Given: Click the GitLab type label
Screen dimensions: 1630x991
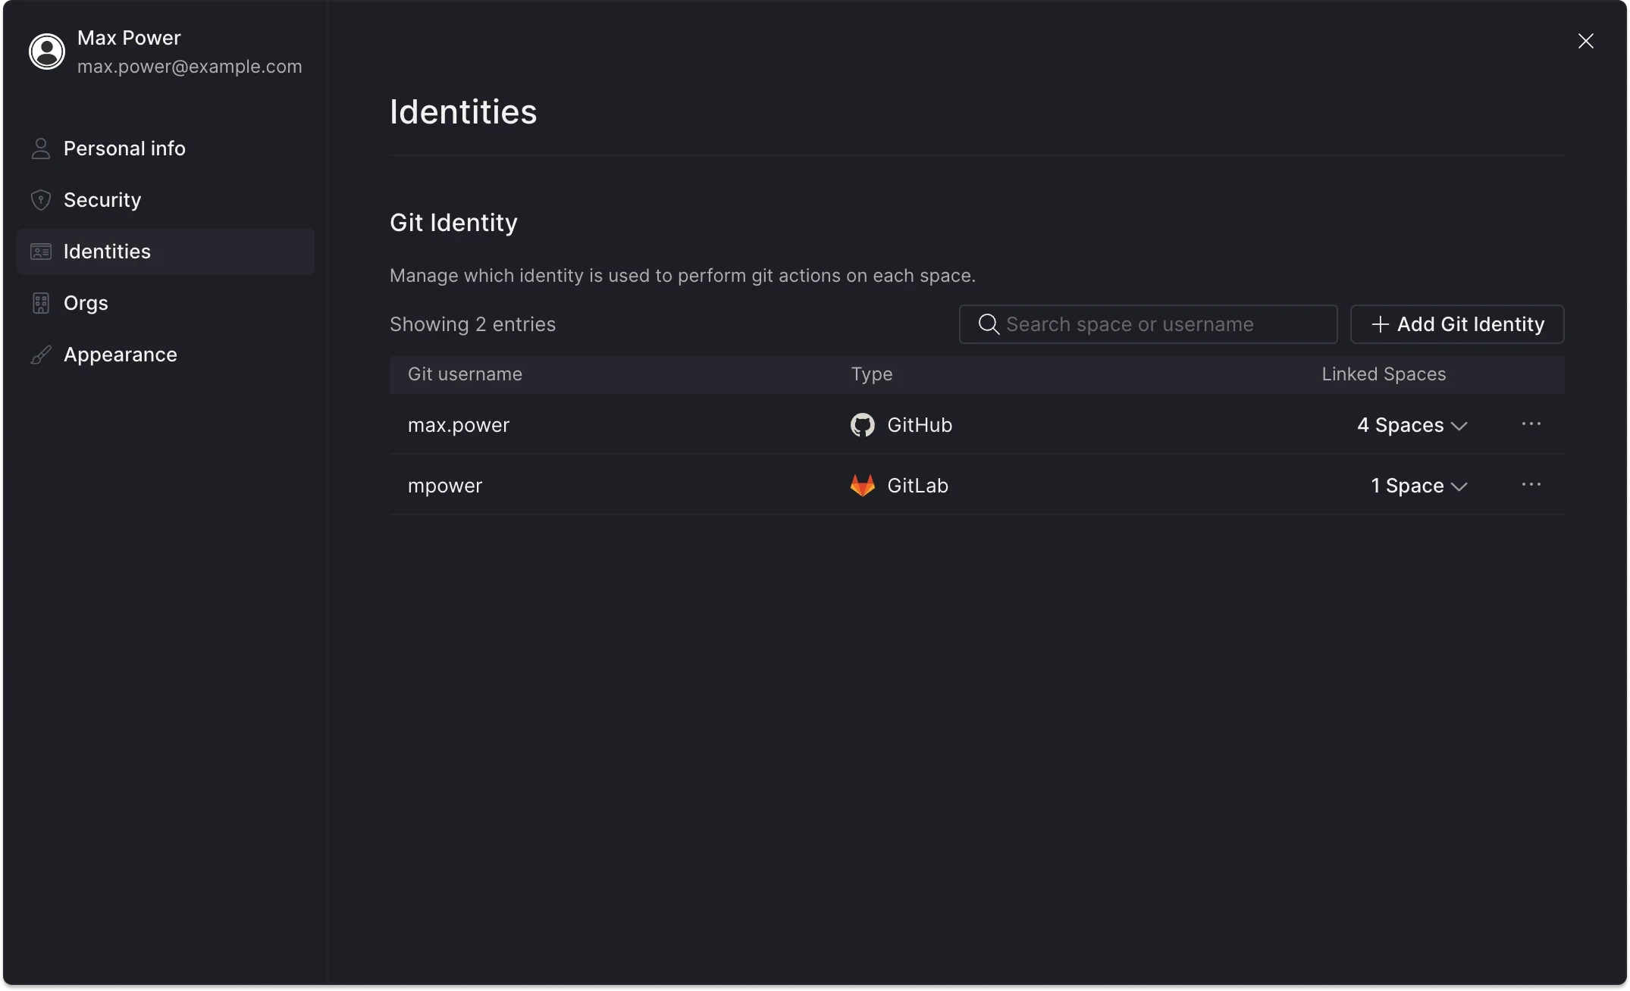Looking at the screenshot, I should [x=918, y=486].
